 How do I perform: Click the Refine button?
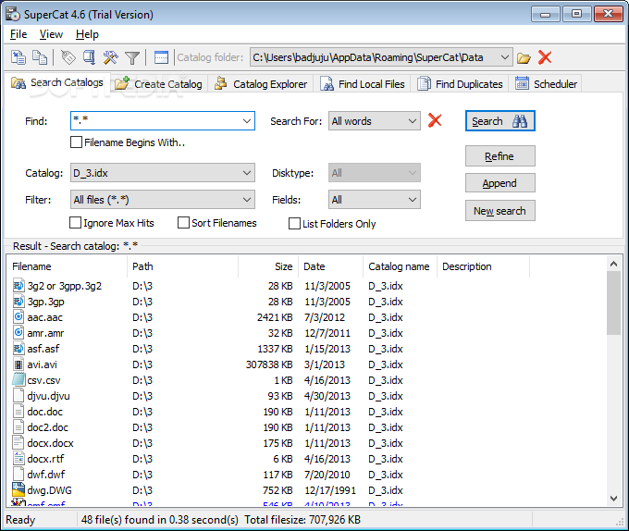click(499, 156)
